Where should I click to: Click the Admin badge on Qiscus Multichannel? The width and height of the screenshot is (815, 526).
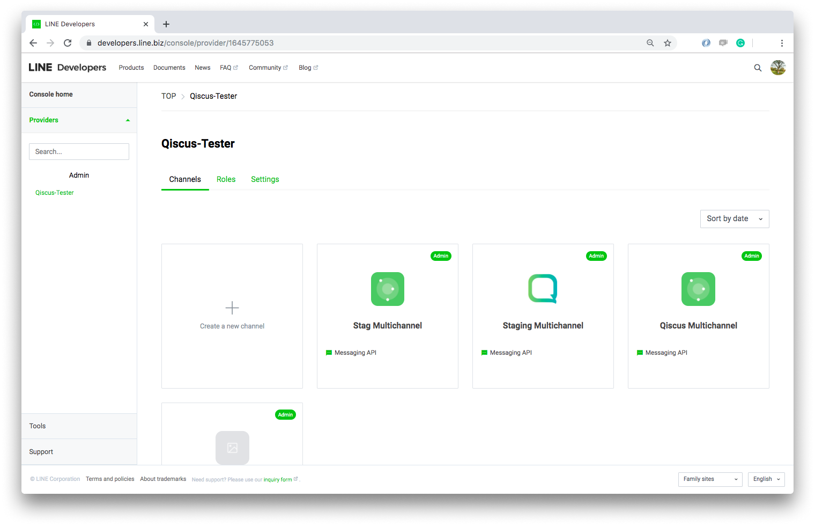point(752,256)
